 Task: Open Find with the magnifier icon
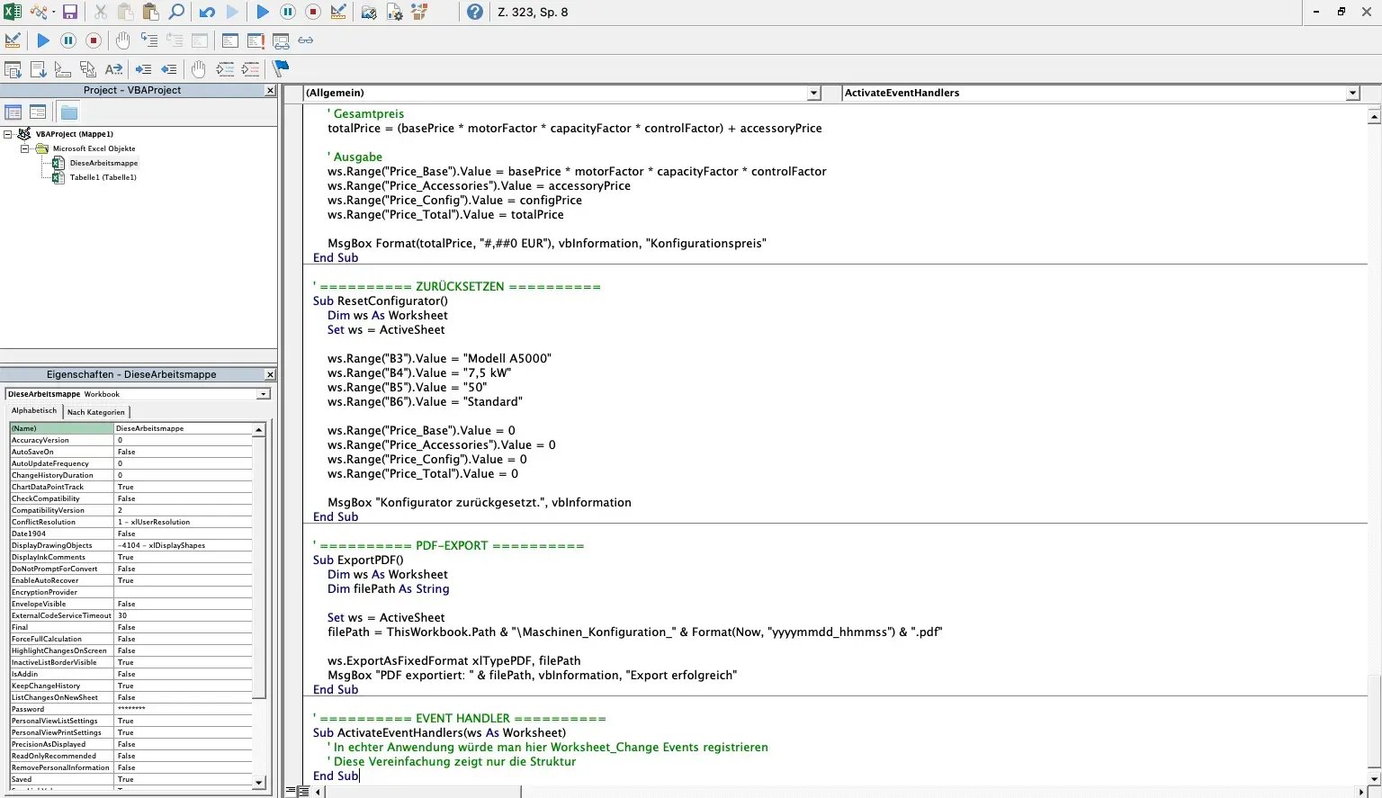(177, 12)
